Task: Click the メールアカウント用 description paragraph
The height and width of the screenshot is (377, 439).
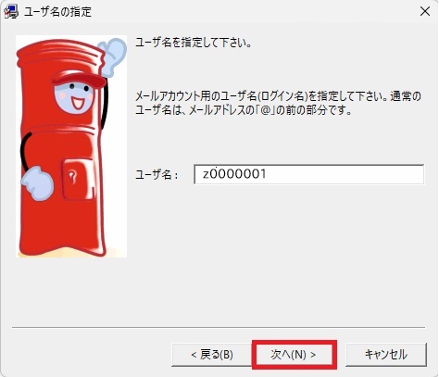Action: coord(278,103)
